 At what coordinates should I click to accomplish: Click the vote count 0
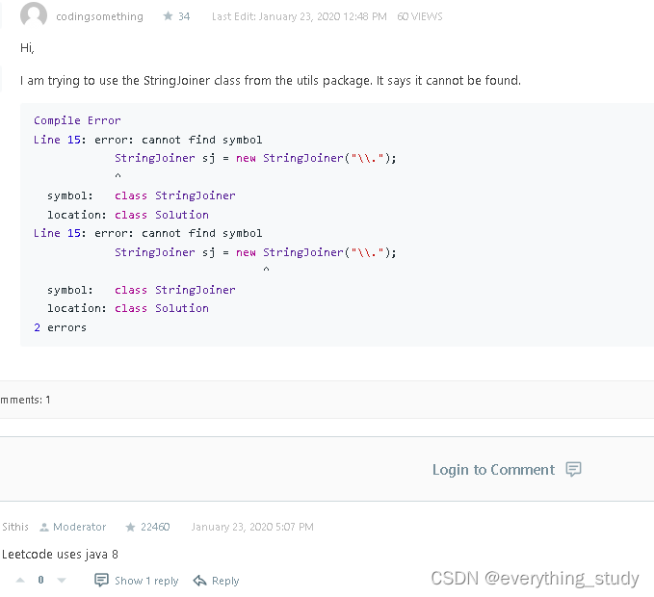(40, 580)
